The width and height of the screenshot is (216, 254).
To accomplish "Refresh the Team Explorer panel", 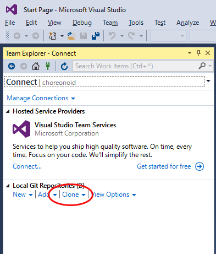I will coord(64,66).
